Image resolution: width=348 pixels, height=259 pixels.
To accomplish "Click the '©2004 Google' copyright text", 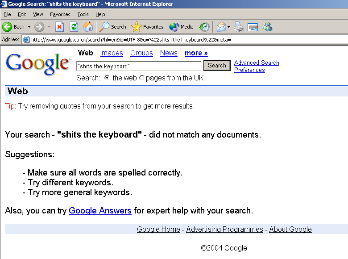I will coord(224,248).
